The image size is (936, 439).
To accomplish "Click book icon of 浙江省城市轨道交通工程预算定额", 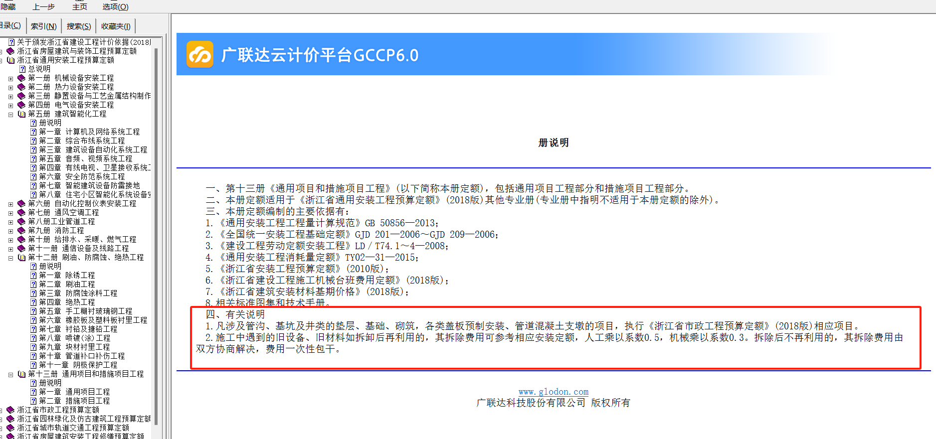I will (10, 428).
